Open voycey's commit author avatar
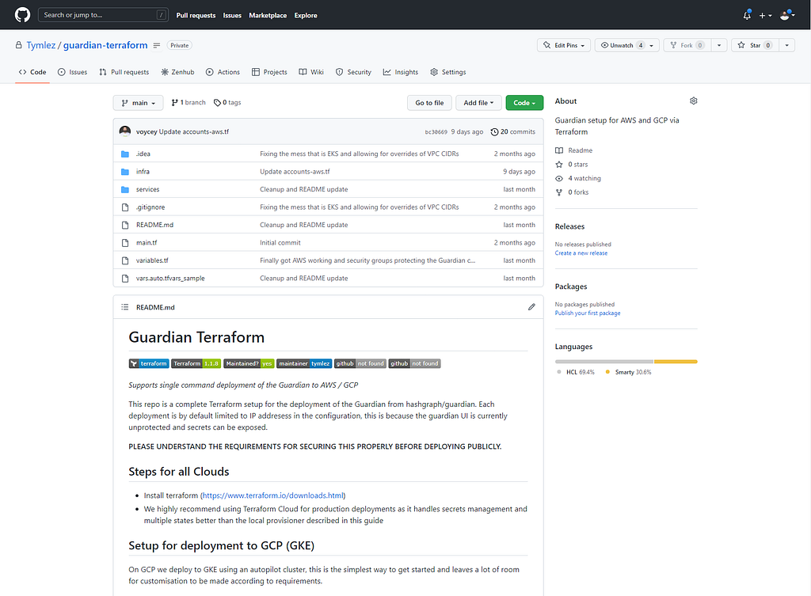This screenshot has height=596, width=811. click(124, 131)
